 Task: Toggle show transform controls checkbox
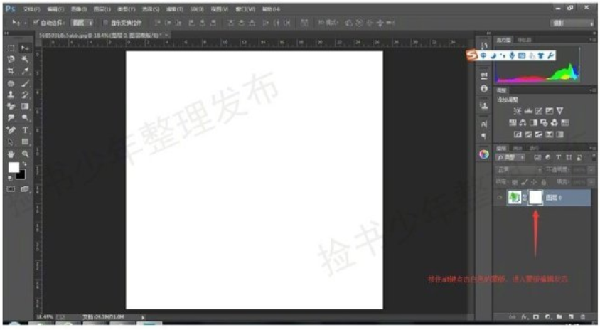[105, 23]
